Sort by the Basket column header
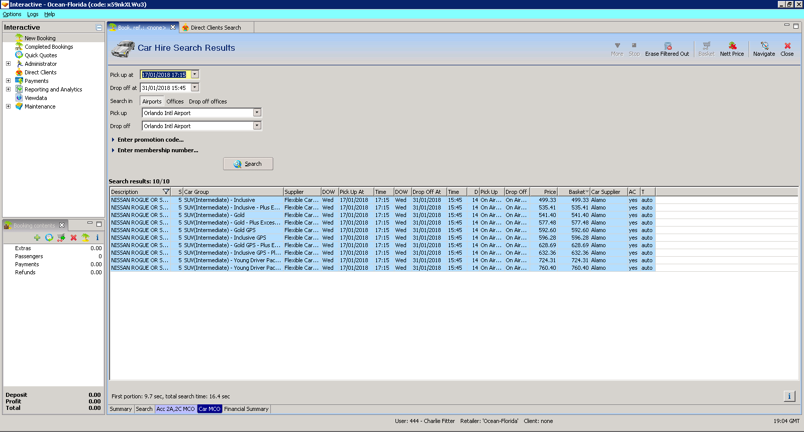This screenshot has width=804, height=432. [x=574, y=192]
